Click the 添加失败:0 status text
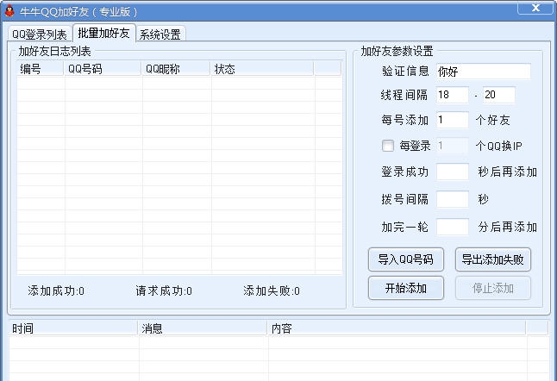Viewport: 557px width, 381px height. pos(272,291)
